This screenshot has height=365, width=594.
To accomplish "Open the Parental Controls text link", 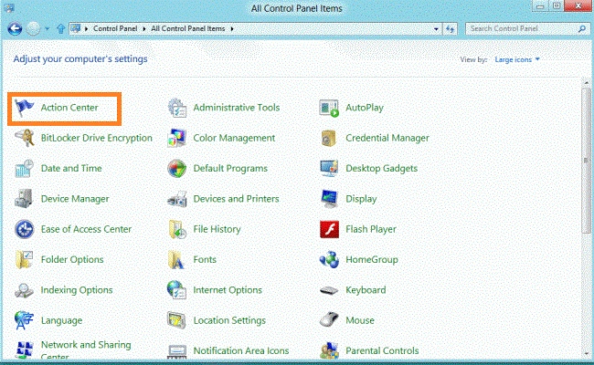I will click(382, 351).
